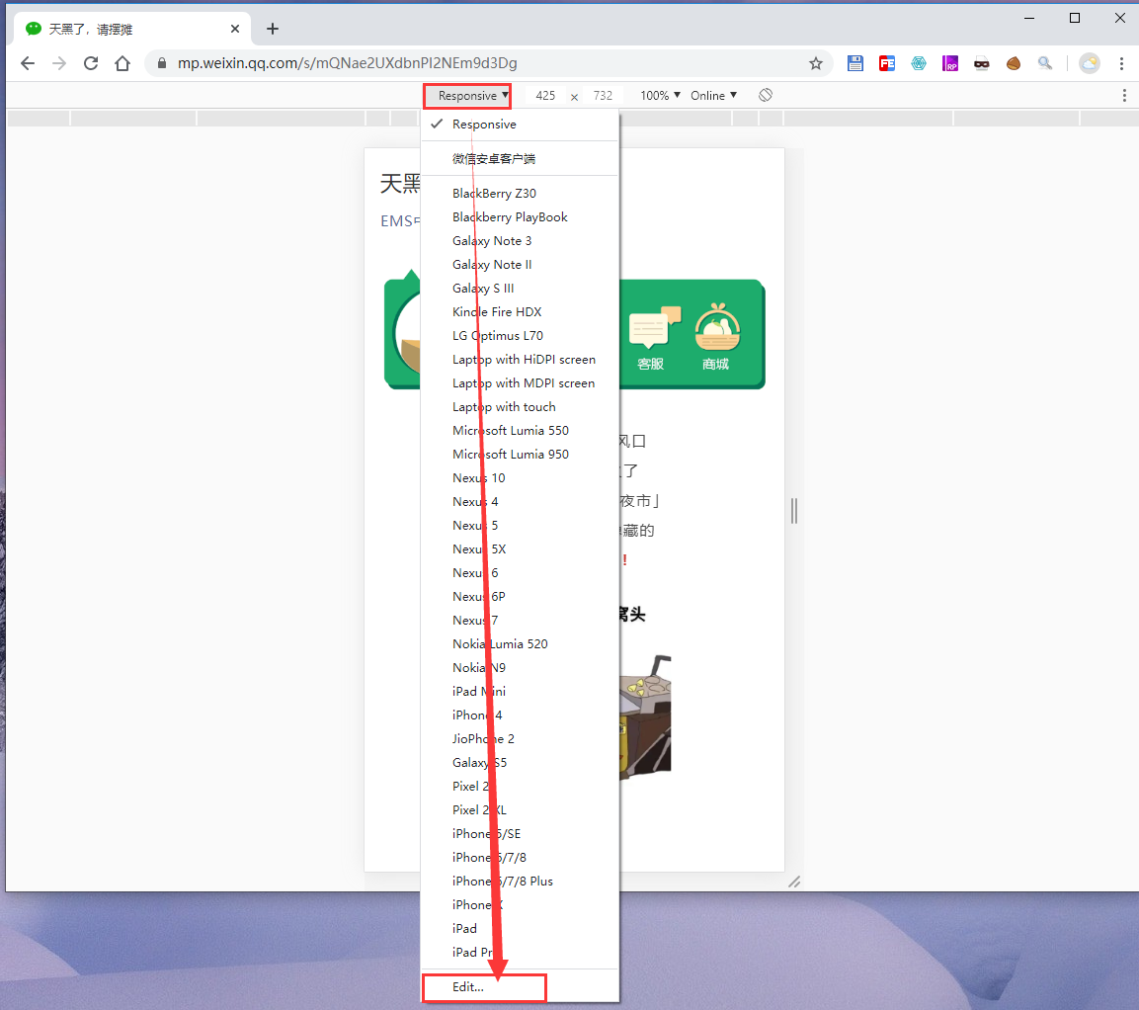
Task: Click the viewport right-edge resize handle
Action: (x=794, y=510)
